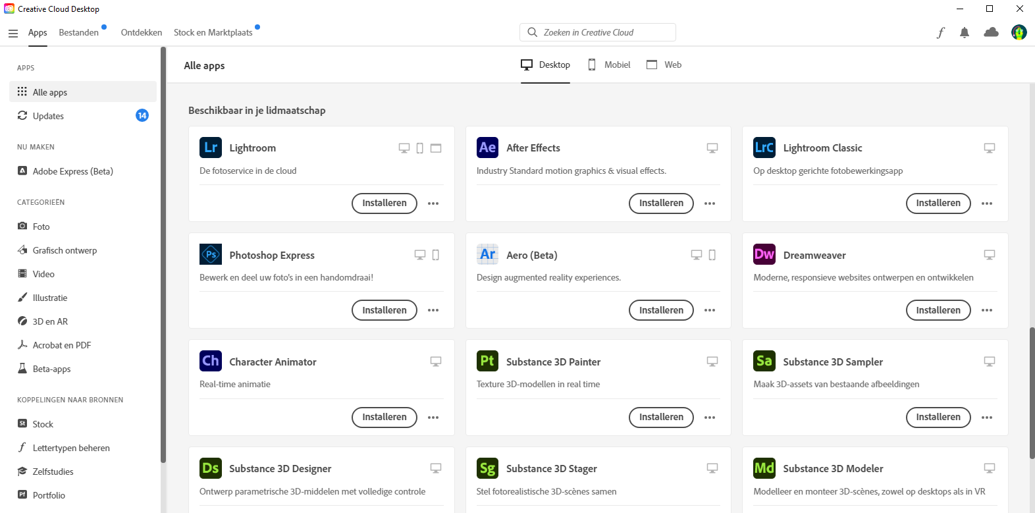Open more options for Substance 3D Painter
The width and height of the screenshot is (1035, 513).
(x=710, y=418)
